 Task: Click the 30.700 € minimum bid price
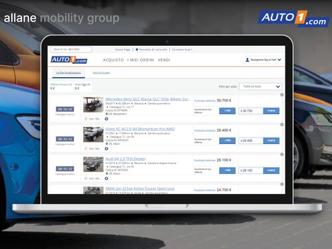pos(224,100)
